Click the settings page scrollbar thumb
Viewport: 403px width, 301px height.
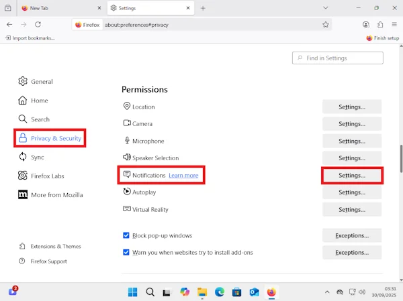[401, 159]
